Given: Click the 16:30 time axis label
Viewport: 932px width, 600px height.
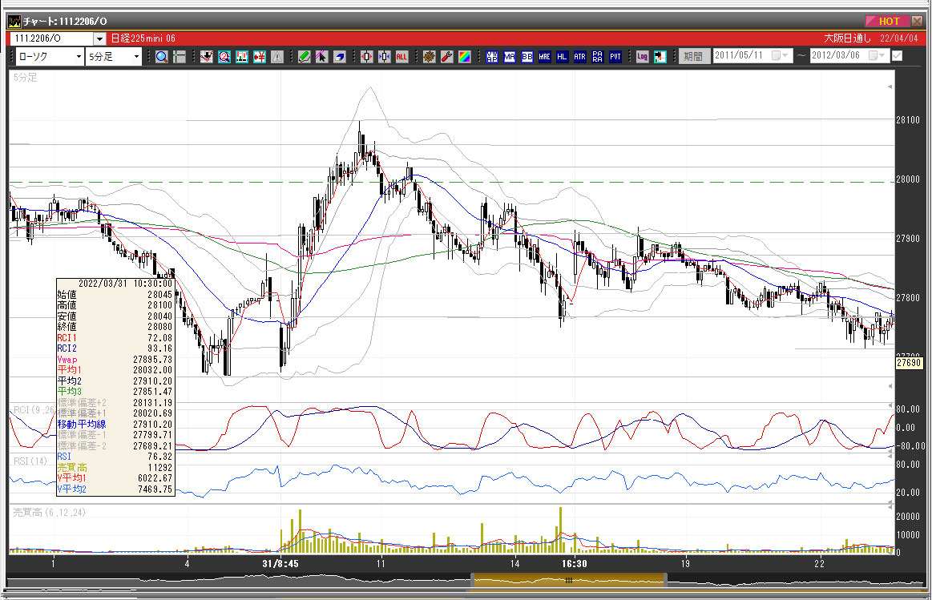Looking at the screenshot, I should coord(574,564).
